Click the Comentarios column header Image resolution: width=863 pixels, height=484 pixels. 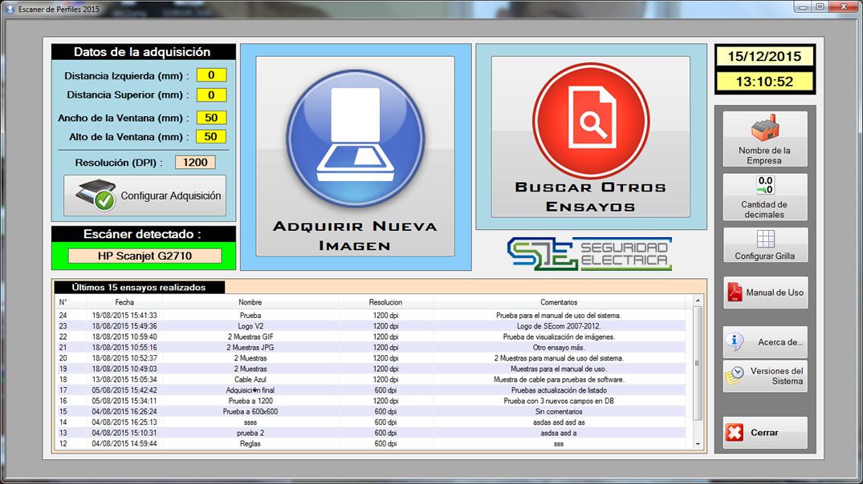click(559, 302)
